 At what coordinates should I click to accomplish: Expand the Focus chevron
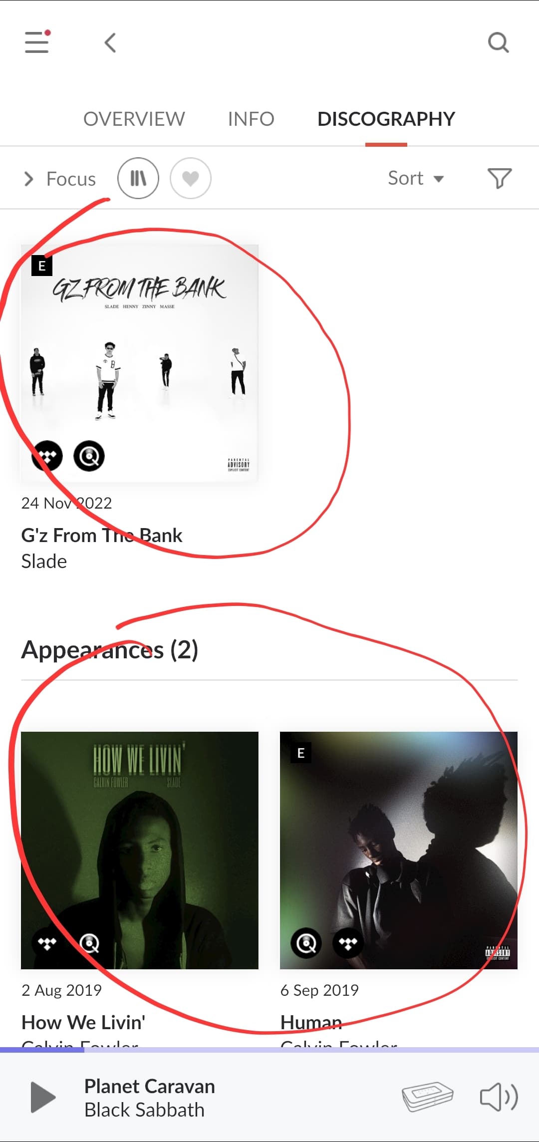(x=29, y=179)
